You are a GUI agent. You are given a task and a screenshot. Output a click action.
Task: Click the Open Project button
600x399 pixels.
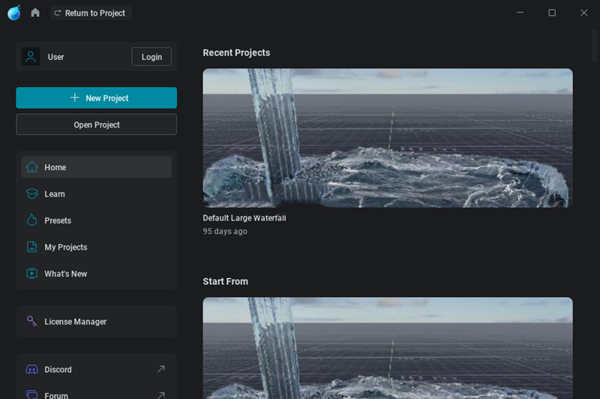point(97,124)
